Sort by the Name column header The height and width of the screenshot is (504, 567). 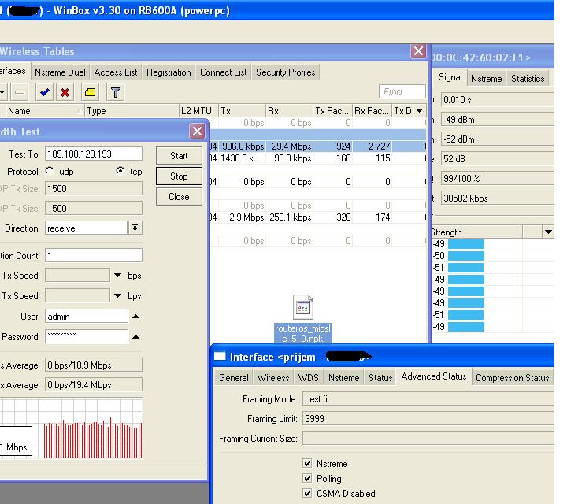tap(44, 110)
